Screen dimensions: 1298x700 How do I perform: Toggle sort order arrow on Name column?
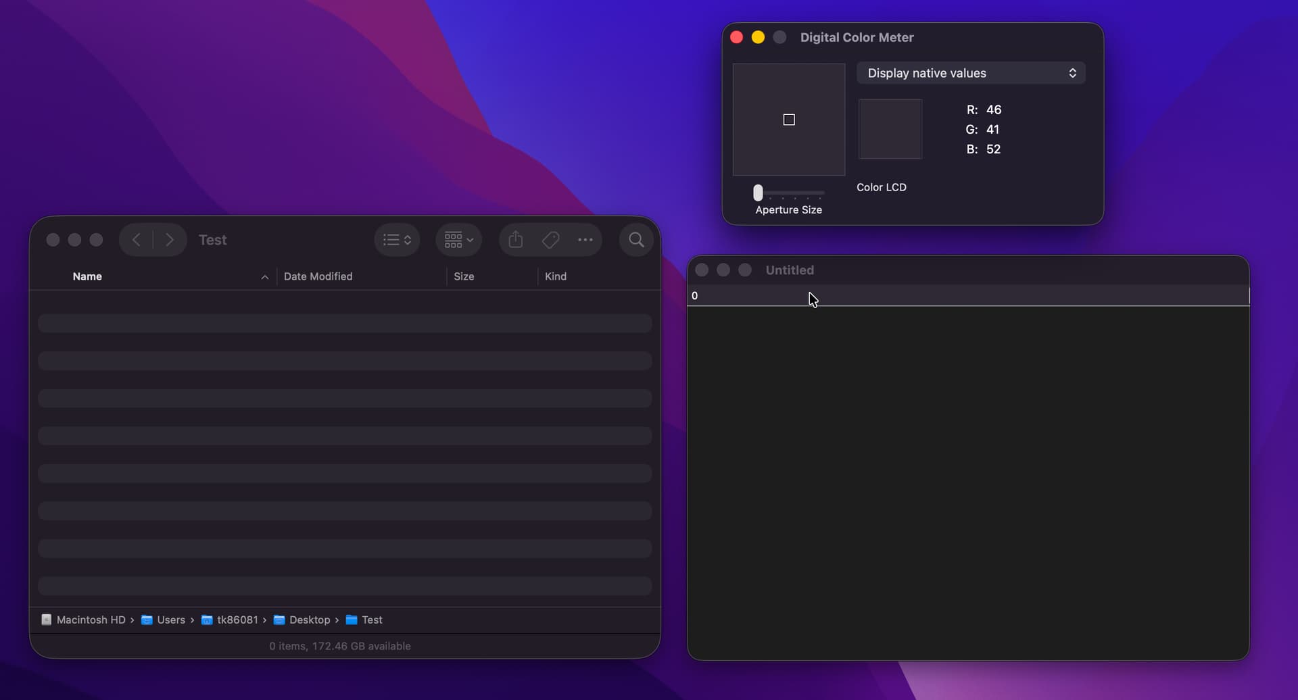tap(264, 277)
